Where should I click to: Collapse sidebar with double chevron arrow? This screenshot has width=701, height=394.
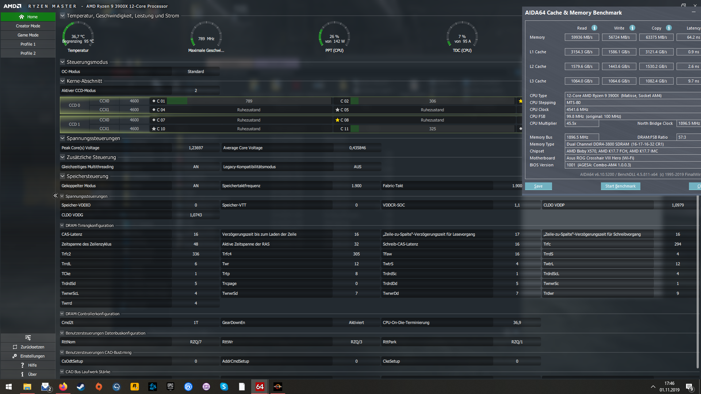point(55,196)
